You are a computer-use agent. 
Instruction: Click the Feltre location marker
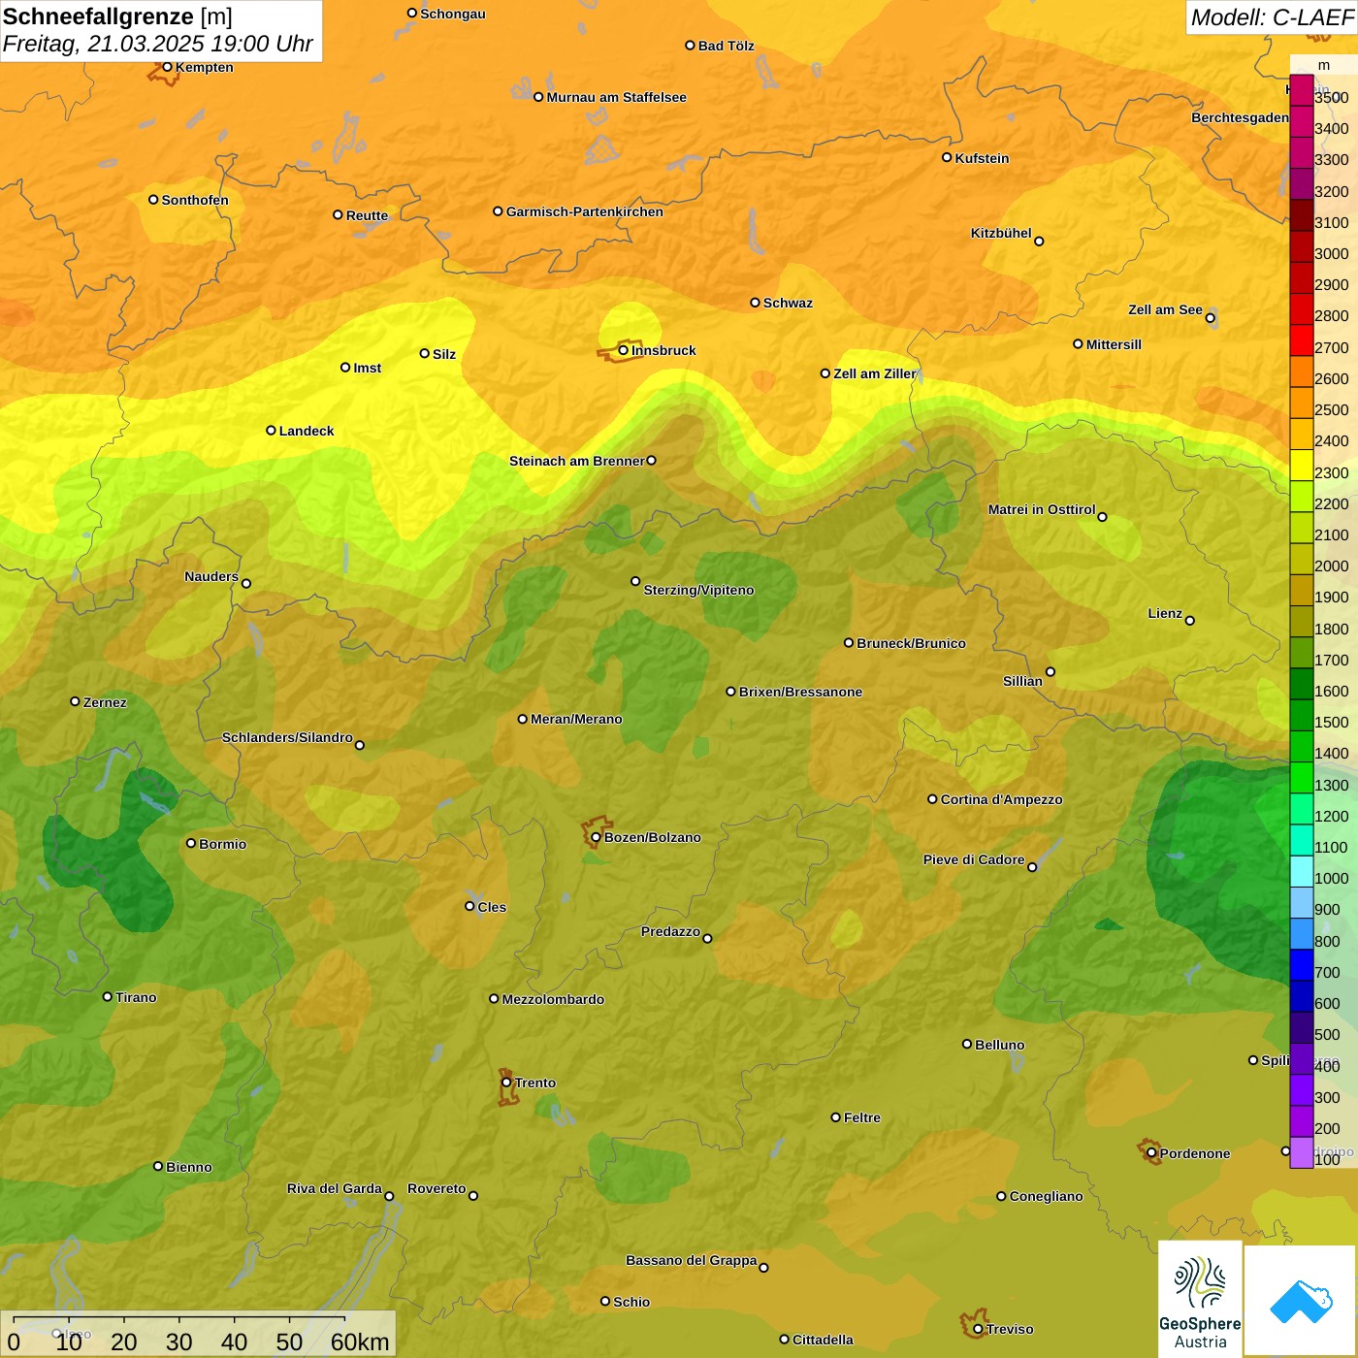pyautogui.click(x=835, y=1117)
